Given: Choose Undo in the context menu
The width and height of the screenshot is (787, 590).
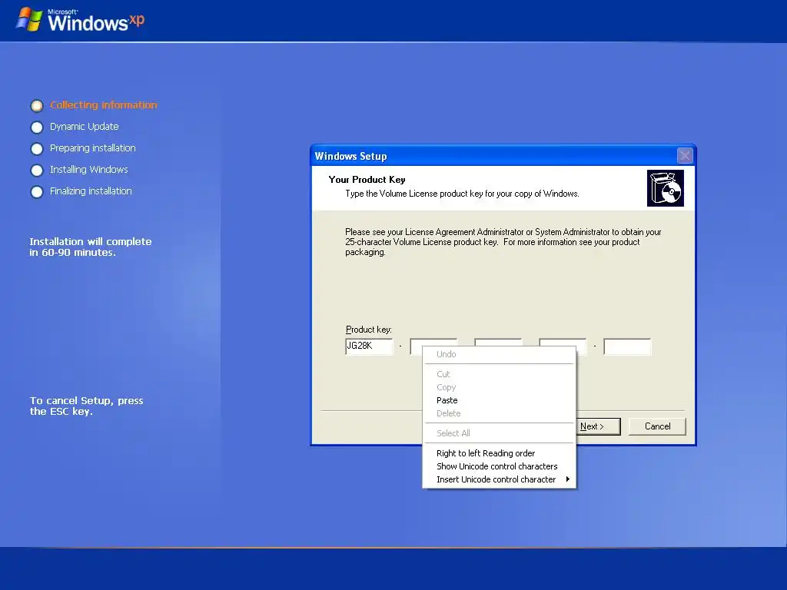Looking at the screenshot, I should [x=499, y=354].
